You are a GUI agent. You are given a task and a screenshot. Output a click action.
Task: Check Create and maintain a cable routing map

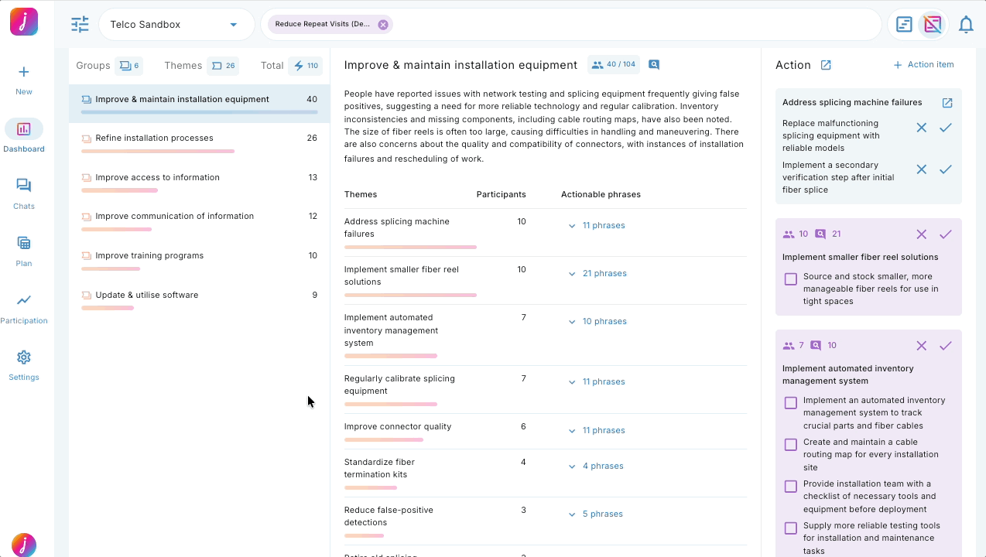790,445
